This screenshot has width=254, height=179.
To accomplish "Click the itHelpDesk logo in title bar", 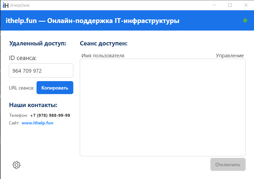I will coord(5,5).
